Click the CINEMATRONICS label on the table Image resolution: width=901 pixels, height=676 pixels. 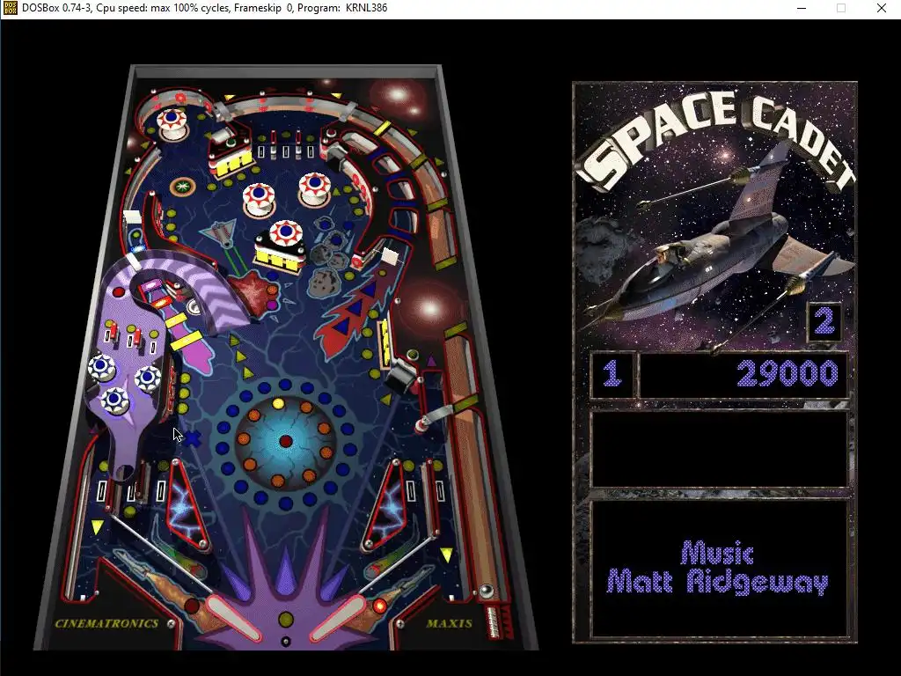click(106, 623)
